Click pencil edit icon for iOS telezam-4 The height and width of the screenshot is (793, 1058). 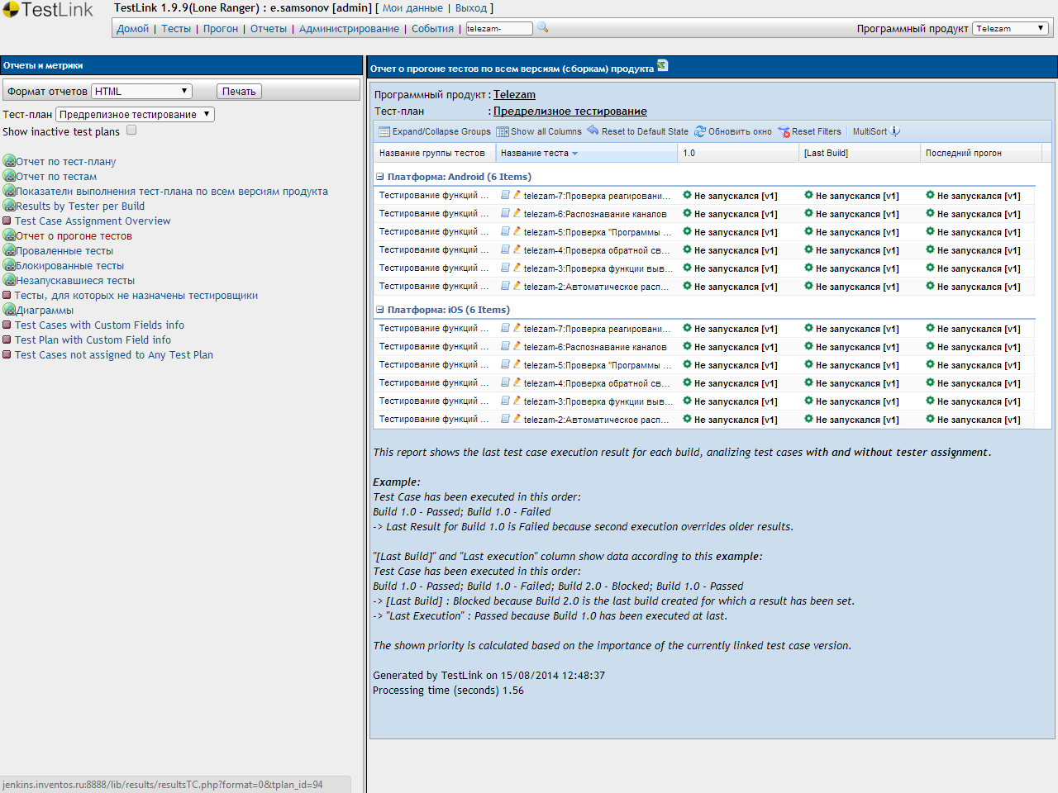pos(517,382)
